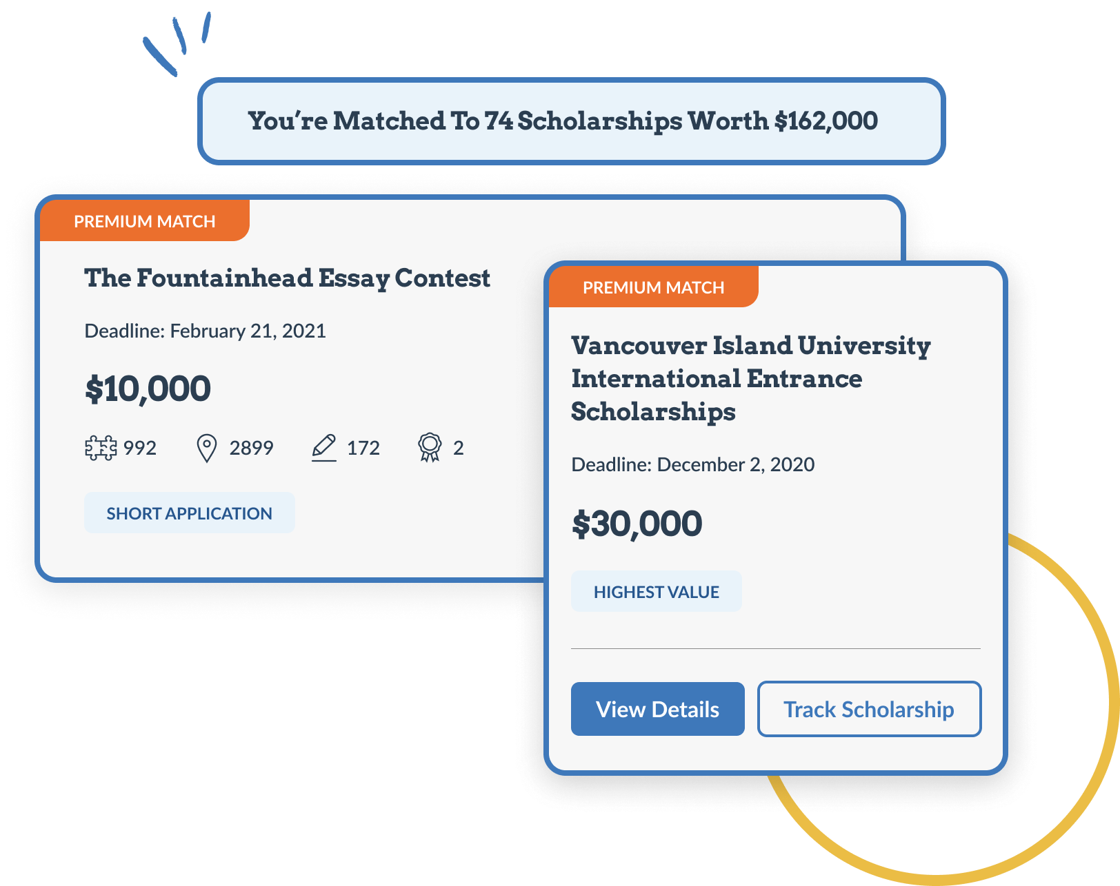1120x886 pixels.
Task: Open The Fountainhead Essay Contest title
Action: pos(287,278)
